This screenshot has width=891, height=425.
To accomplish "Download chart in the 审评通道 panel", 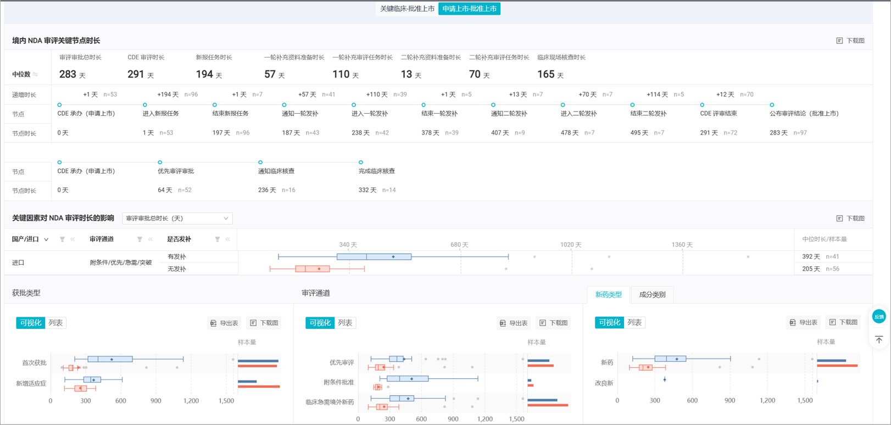I will tap(554, 323).
